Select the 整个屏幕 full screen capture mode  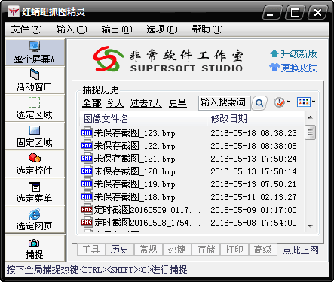coord(35,53)
